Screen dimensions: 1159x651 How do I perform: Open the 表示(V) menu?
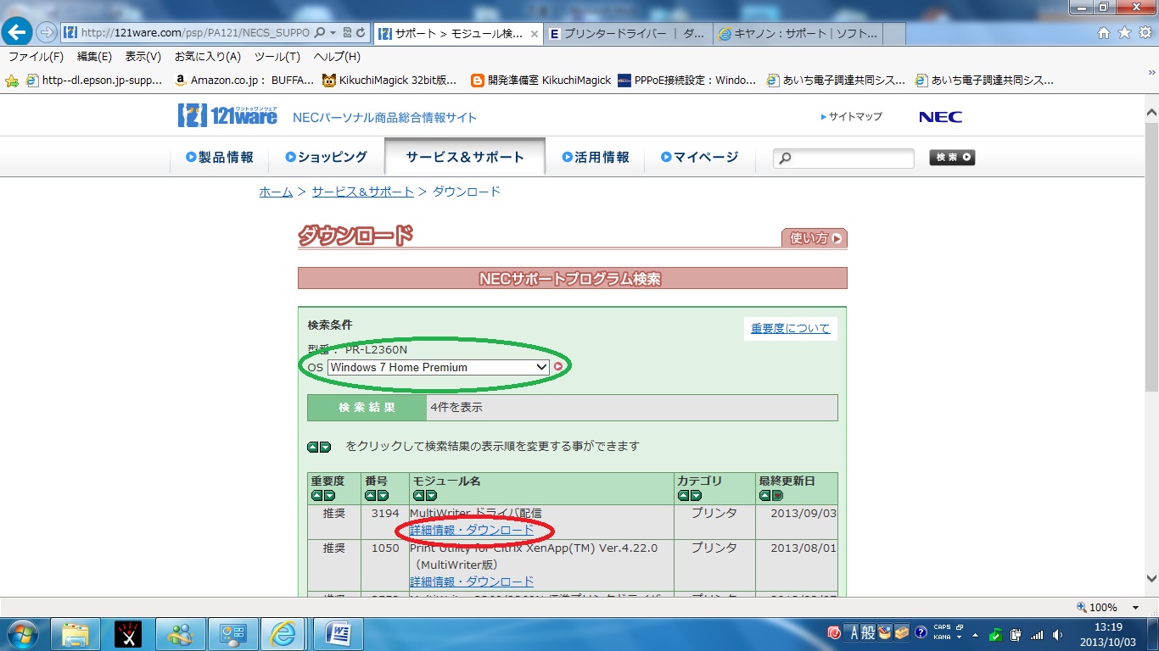(143, 57)
